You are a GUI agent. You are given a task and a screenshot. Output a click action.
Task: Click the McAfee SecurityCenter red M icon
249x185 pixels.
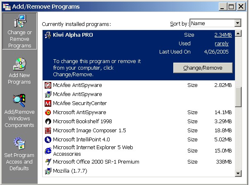tap(48, 103)
